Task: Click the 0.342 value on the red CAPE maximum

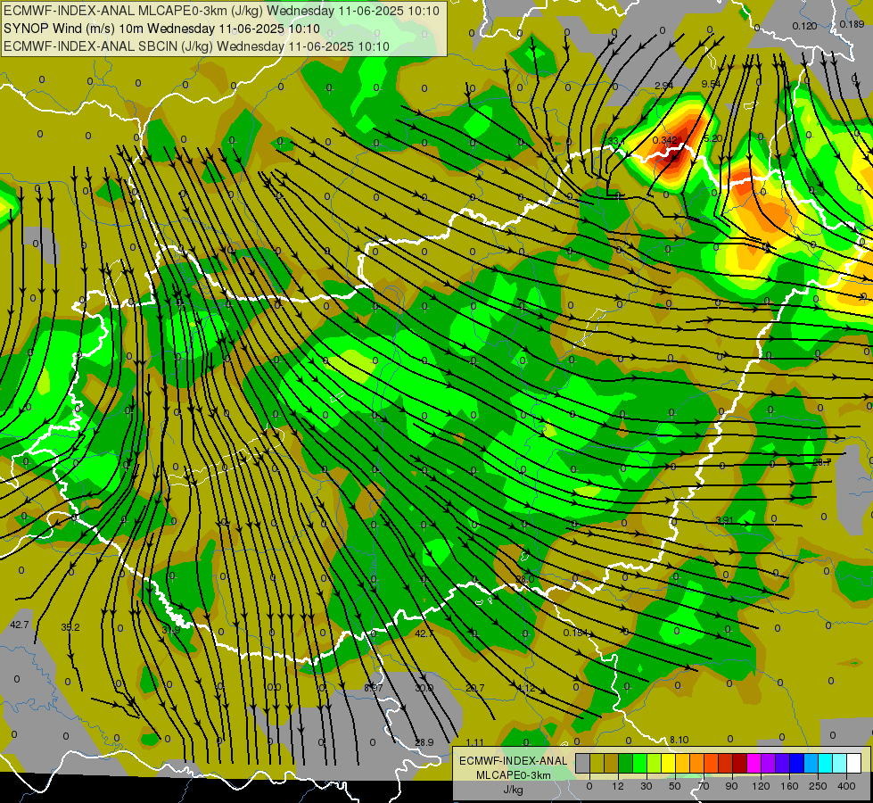Action: click(x=664, y=140)
